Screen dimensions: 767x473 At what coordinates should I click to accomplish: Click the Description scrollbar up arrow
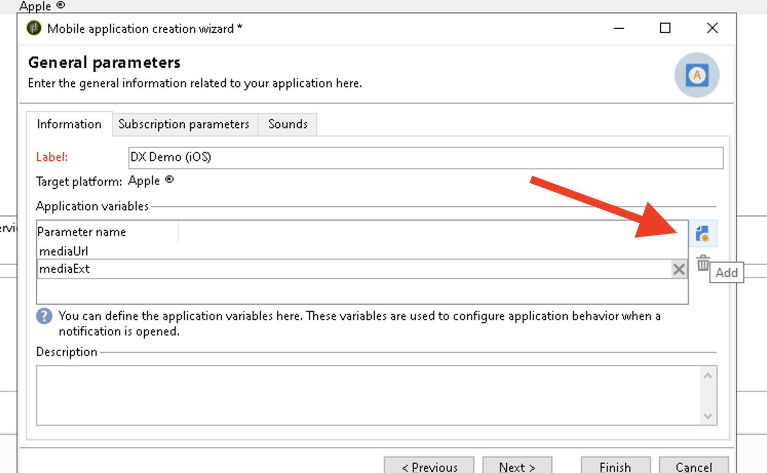[708, 376]
